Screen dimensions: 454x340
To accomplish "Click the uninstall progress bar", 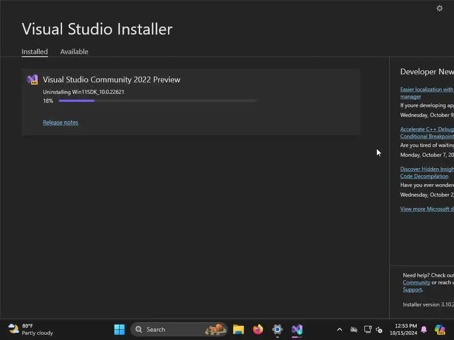I will pos(157,100).
